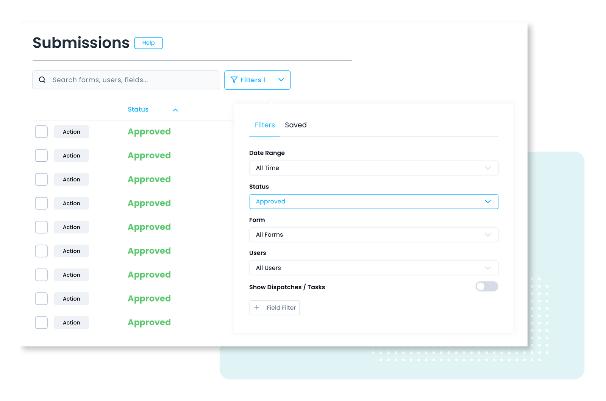
Task: Click the Action button on the second row
Action: coord(71,155)
